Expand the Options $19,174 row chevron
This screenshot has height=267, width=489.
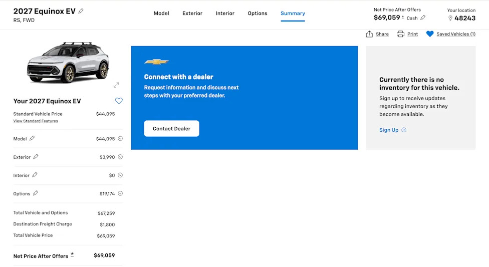pos(120,193)
